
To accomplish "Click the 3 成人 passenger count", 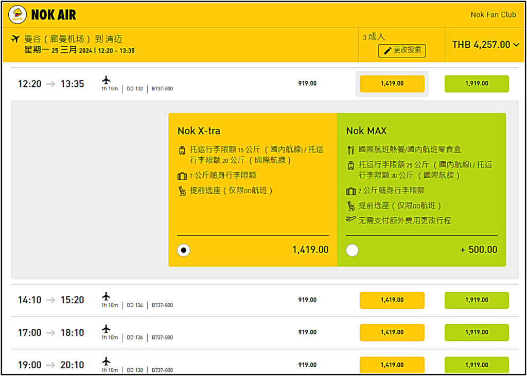I will click(374, 36).
